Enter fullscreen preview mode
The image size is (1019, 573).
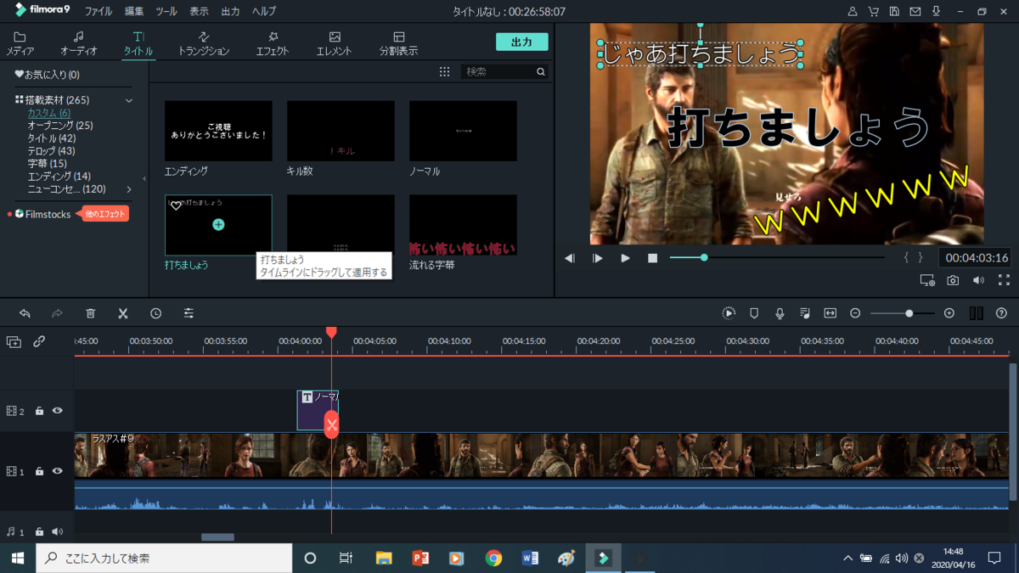coord(1004,280)
